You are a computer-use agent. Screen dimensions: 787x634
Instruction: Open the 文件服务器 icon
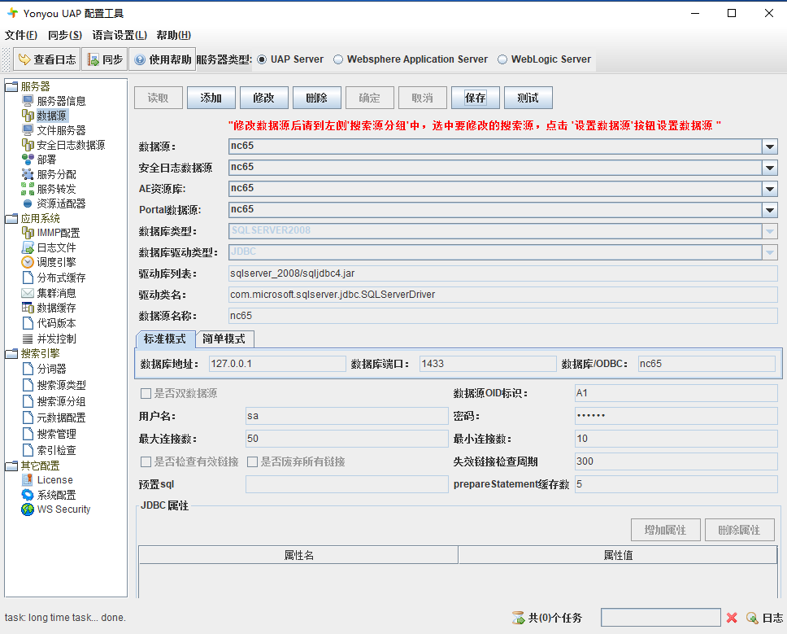pos(28,130)
